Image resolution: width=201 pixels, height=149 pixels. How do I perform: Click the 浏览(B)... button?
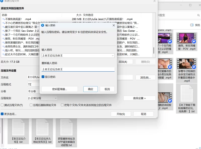click(145, 77)
